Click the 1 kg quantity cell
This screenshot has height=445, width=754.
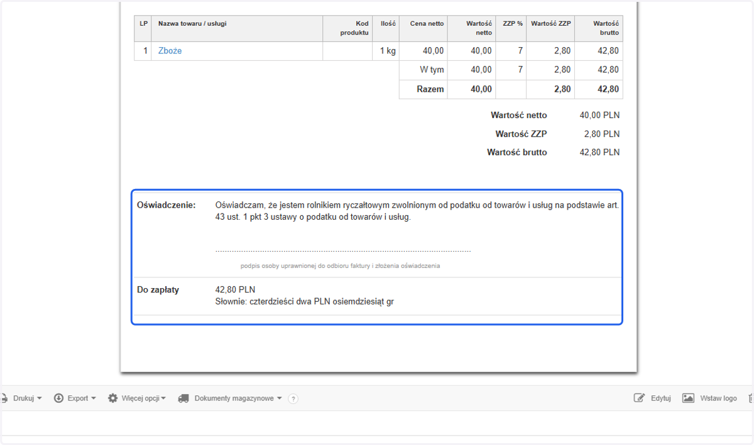coord(386,51)
